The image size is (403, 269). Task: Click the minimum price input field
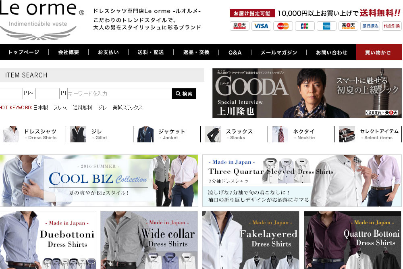[11, 93]
